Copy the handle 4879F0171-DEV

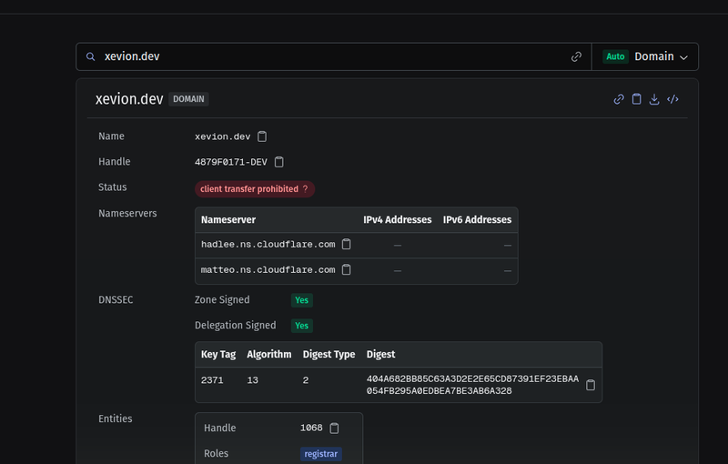pos(279,162)
